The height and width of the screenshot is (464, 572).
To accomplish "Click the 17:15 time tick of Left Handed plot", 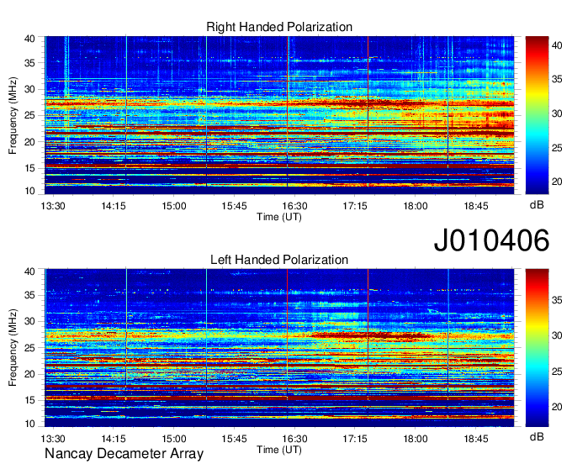I will [355, 439].
